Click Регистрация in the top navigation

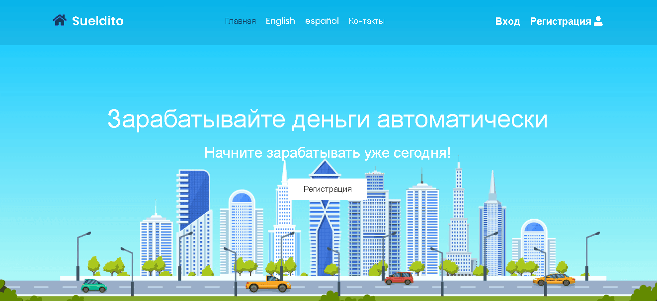click(560, 22)
